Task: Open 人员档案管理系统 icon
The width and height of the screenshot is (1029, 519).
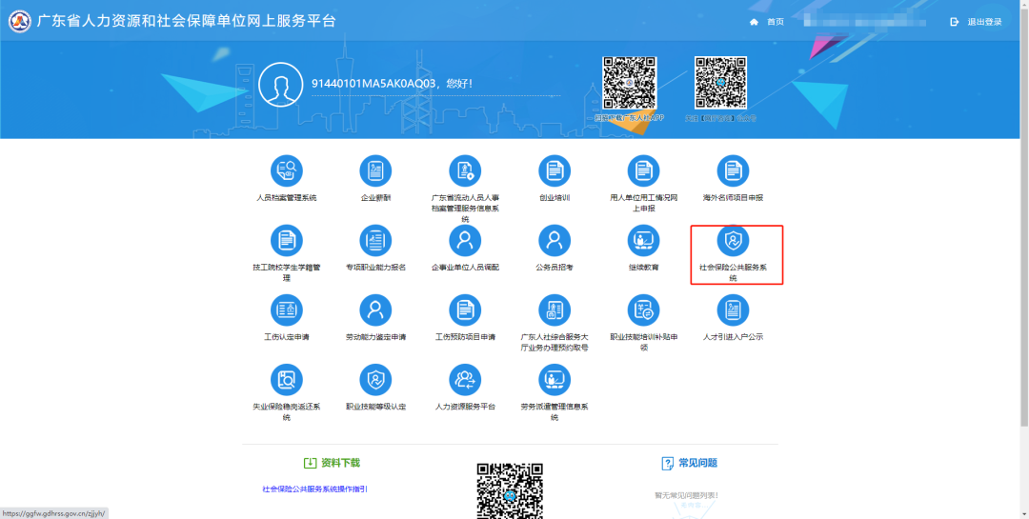Action: (286, 171)
